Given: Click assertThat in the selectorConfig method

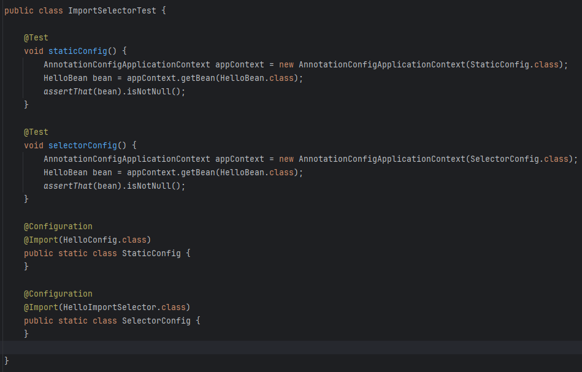Looking at the screenshot, I should pos(68,186).
